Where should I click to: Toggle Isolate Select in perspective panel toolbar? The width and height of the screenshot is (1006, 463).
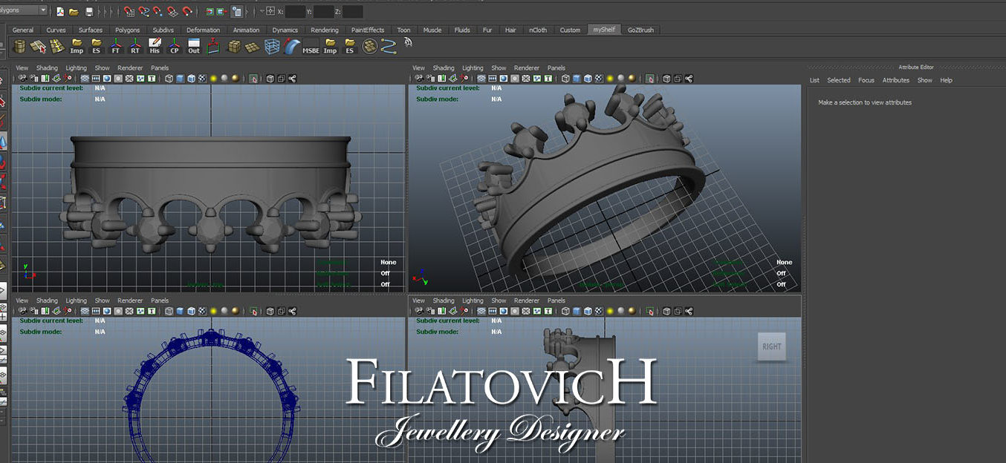649,79
